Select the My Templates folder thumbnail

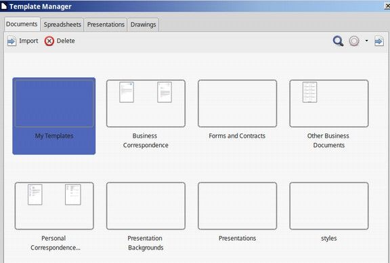point(54,103)
